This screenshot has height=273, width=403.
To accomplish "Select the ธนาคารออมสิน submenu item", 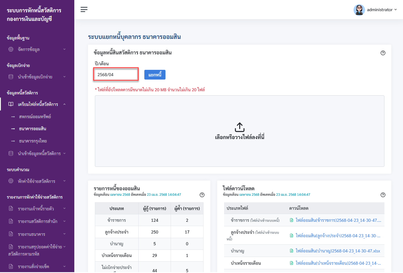I will pyautogui.click(x=33, y=129).
